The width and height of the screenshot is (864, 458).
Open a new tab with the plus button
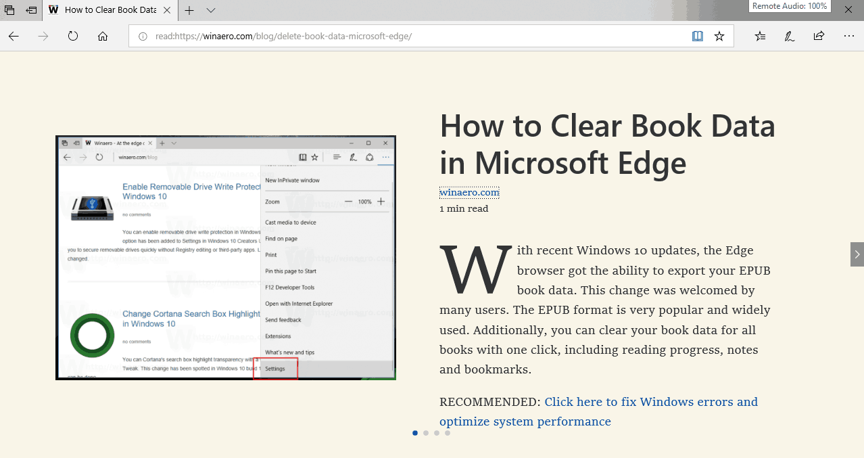click(x=190, y=10)
